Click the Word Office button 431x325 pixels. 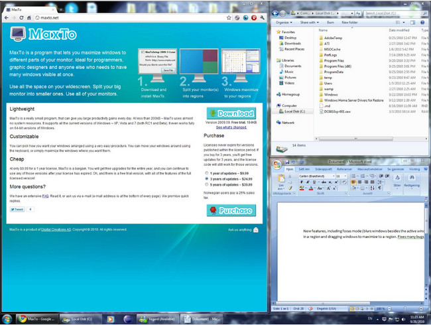(x=277, y=166)
